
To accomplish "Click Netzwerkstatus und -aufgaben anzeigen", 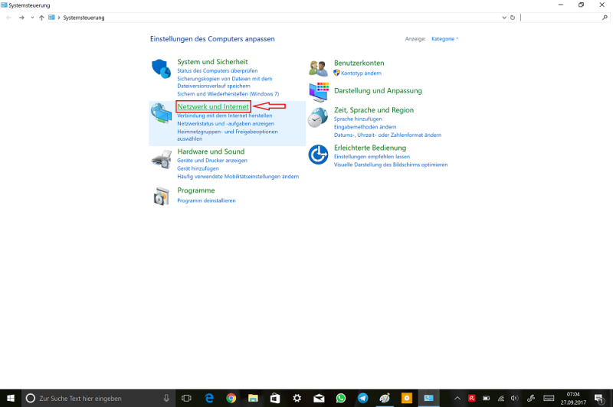I will coord(225,124).
